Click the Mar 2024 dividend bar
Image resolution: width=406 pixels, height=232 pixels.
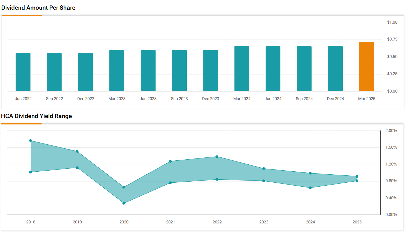point(242,69)
